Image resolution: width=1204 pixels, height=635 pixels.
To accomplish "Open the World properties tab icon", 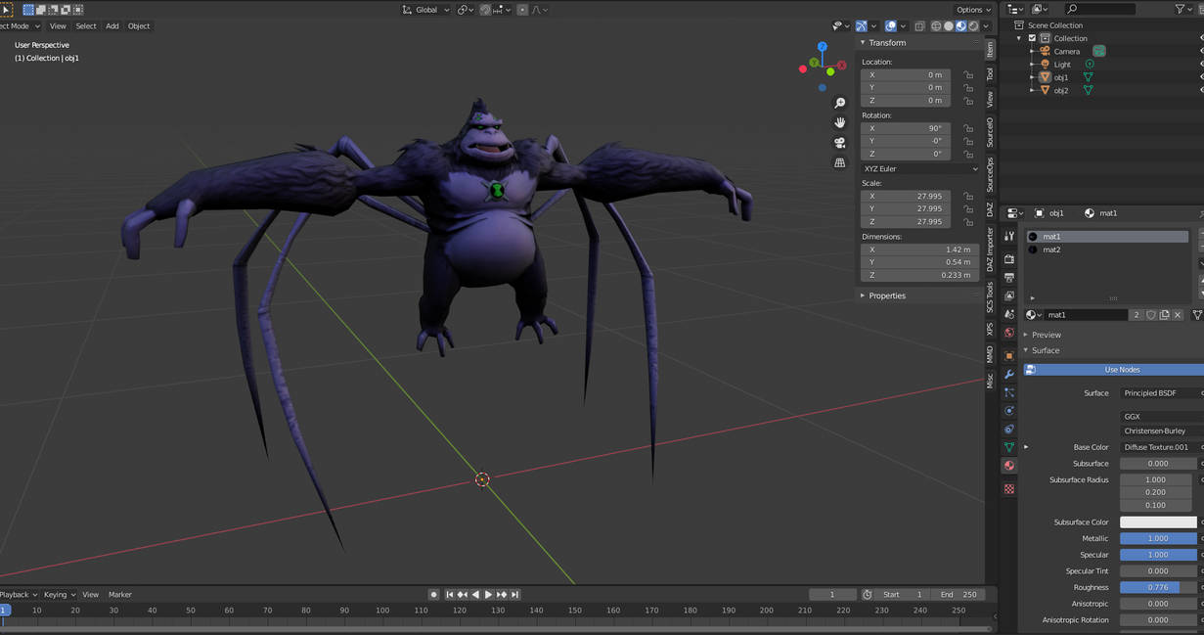I will pos(1009,334).
